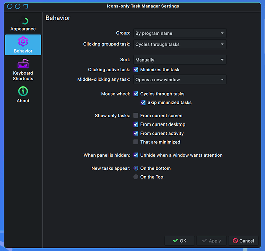Open the Appearance settings page icon
This screenshot has width=265, height=251.
coord(23,21)
